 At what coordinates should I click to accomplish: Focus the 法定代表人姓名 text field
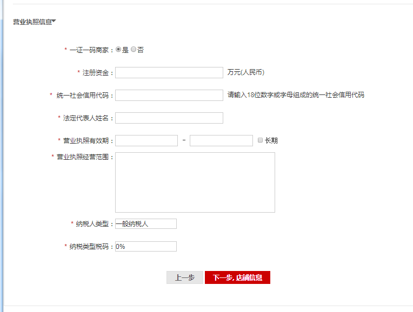click(x=169, y=118)
